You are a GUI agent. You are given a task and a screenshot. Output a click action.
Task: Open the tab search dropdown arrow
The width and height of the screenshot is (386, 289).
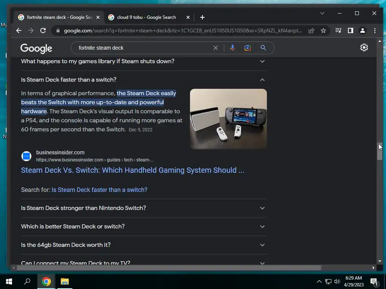322,13
